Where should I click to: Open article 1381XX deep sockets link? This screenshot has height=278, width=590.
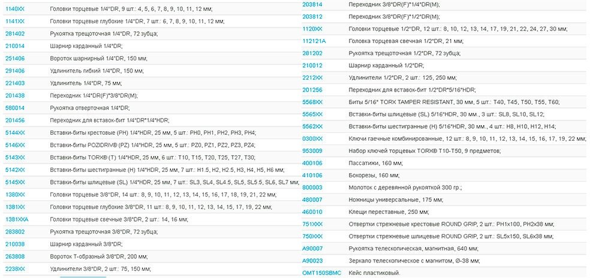(x=15, y=207)
